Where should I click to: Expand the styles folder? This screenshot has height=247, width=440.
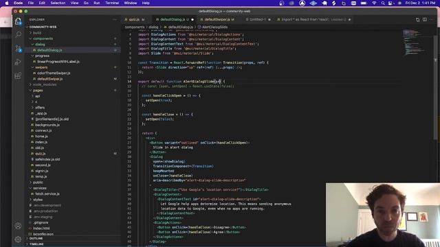click(38, 200)
